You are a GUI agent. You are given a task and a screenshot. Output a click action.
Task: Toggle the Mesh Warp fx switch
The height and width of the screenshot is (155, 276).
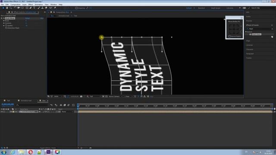pos(3,18)
